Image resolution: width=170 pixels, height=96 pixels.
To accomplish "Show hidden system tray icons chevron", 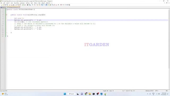I will pyautogui.click(x=148, y=94).
